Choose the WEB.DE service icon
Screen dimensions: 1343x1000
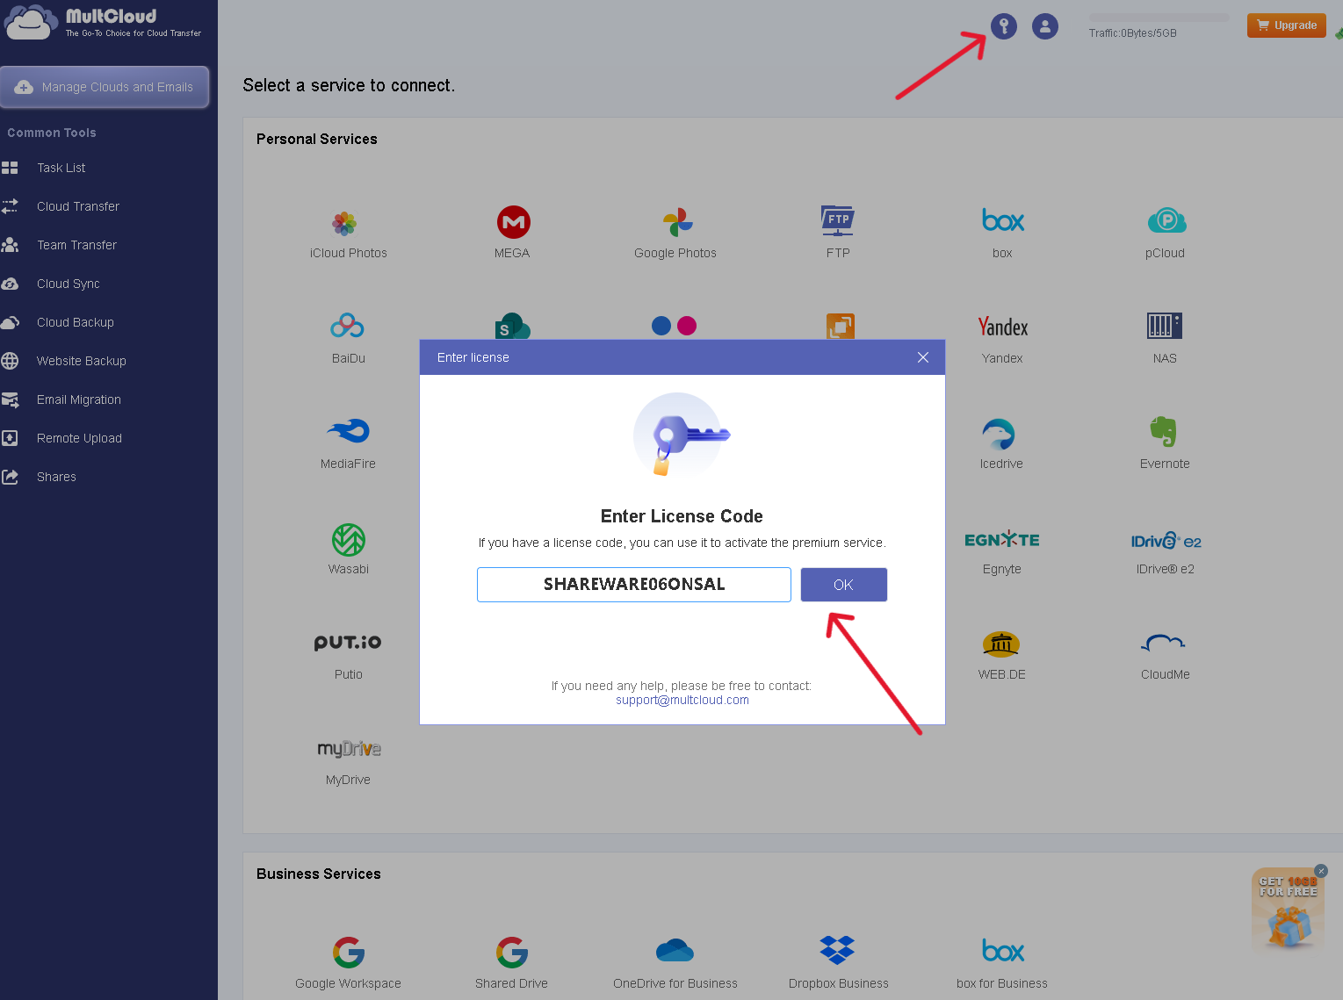tap(1001, 644)
